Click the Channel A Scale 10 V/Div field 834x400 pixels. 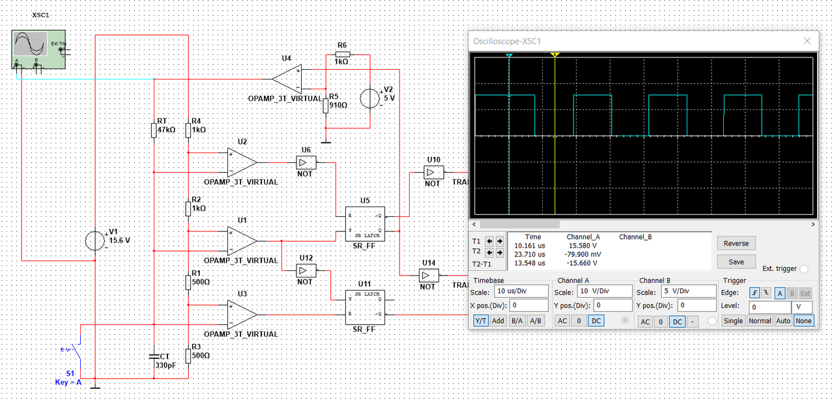pyautogui.click(x=603, y=291)
